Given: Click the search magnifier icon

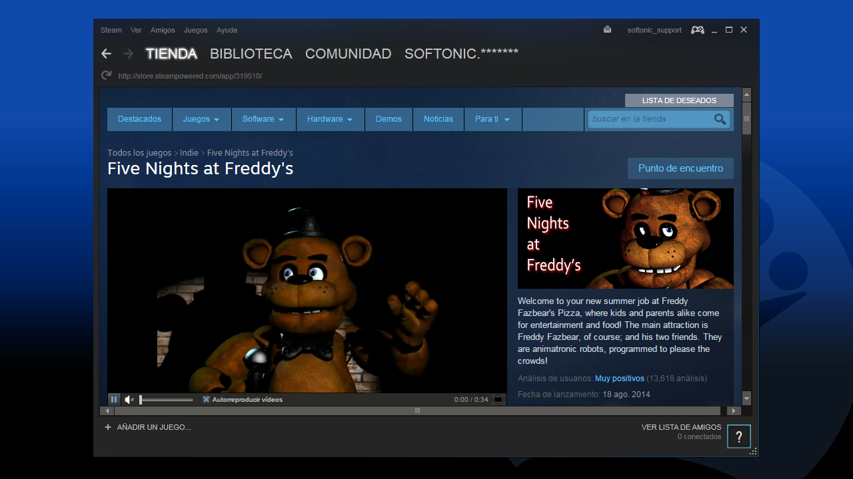Looking at the screenshot, I should click(x=720, y=119).
